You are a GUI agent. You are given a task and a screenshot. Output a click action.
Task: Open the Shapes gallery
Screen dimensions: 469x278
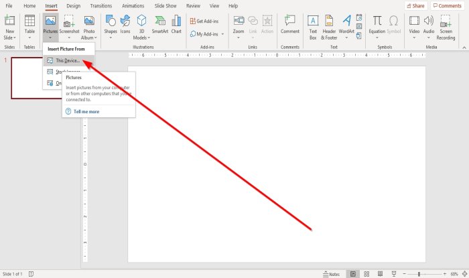pyautogui.click(x=111, y=27)
